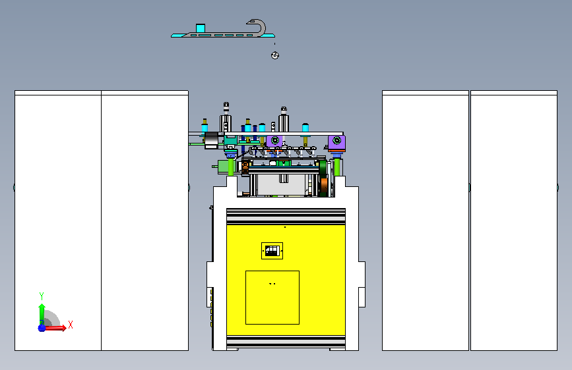572x370 pixels.
Task: Click the green Y axis arrow on triad
Action: pyautogui.click(x=42, y=313)
